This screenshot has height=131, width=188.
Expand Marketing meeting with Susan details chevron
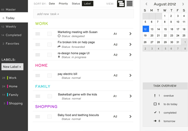(x=131, y=34)
